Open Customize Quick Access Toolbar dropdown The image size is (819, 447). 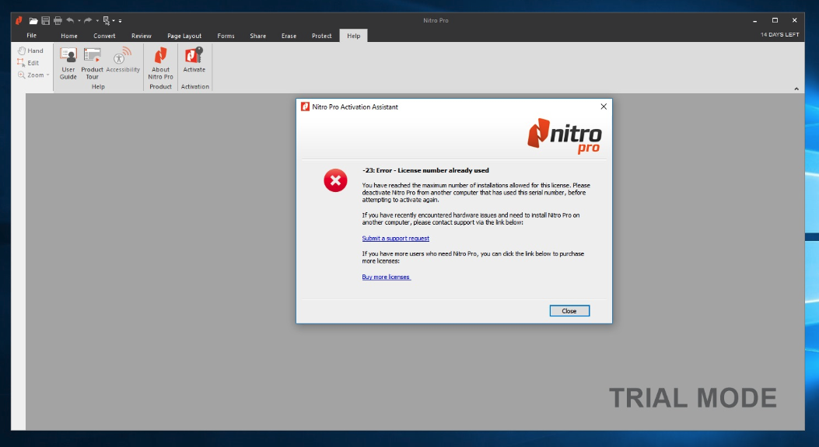point(120,21)
